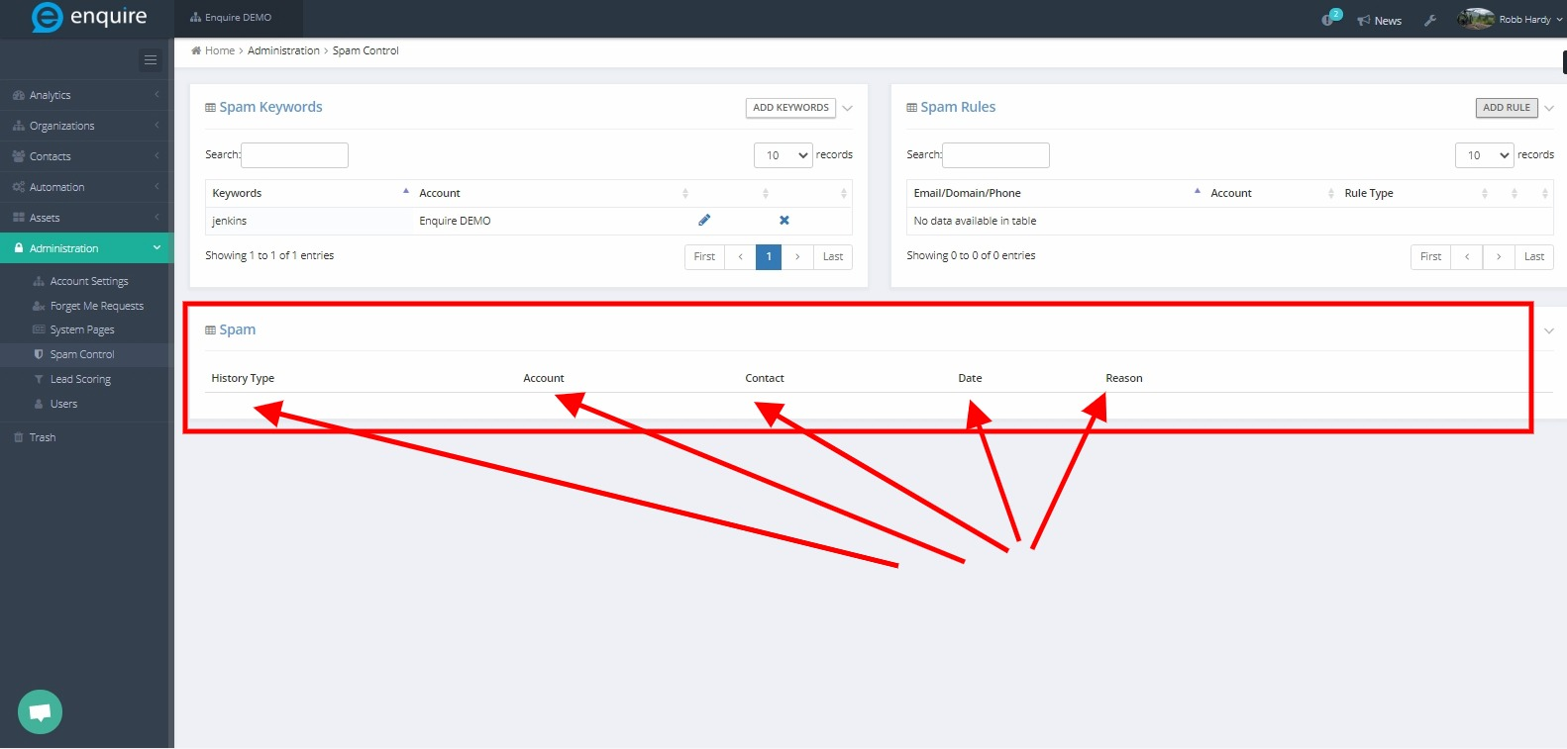Screen dimensions: 1567x749
Task: Open News announcements
Action: click(x=1380, y=21)
